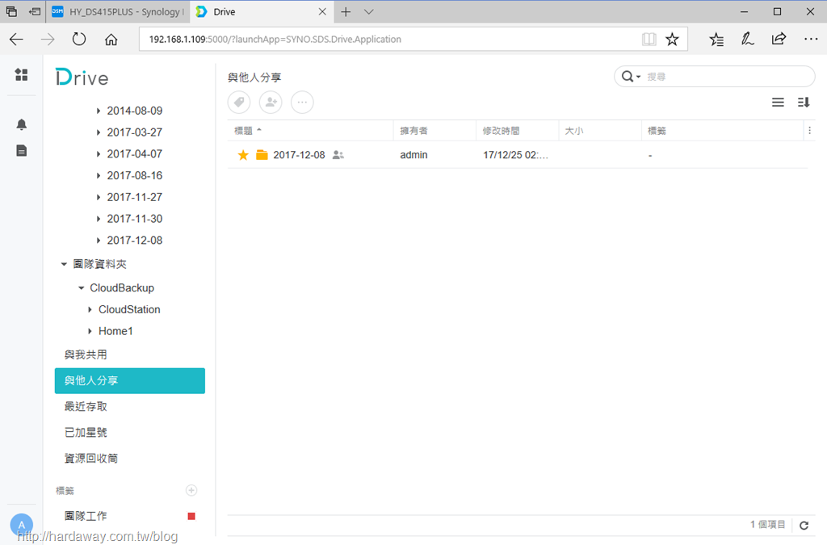Open 與我共用 in the sidebar
Screen dimensions: 827x545
point(86,354)
